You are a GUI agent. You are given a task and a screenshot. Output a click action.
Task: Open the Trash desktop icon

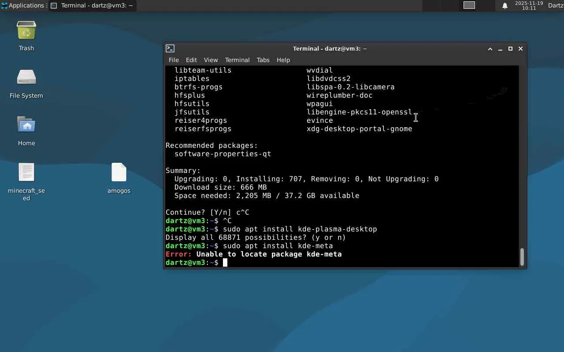click(x=26, y=31)
